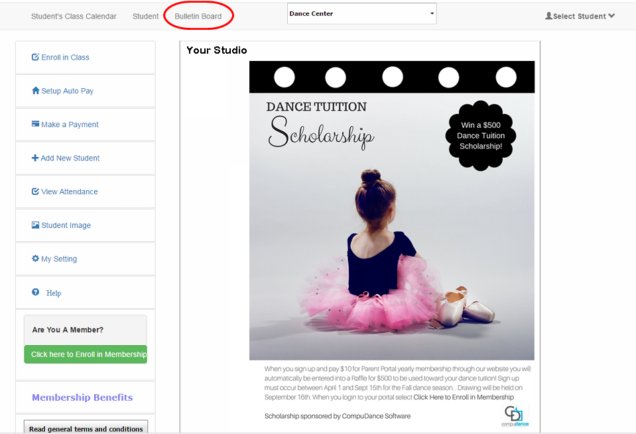Viewport: 636px width, 434px height.
Task: Click the Membership Benefits heading
Action: pos(82,397)
